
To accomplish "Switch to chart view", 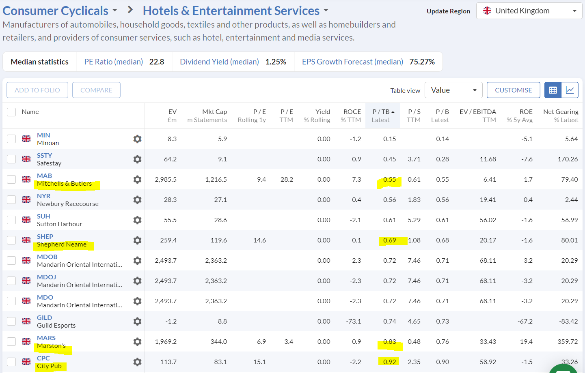I will tap(570, 90).
